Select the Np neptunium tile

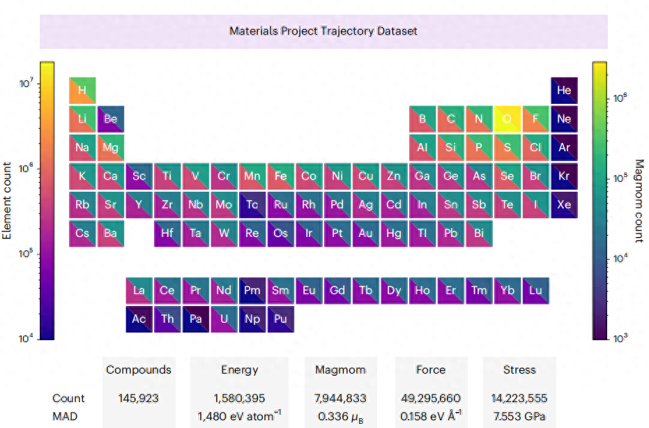[252, 319]
